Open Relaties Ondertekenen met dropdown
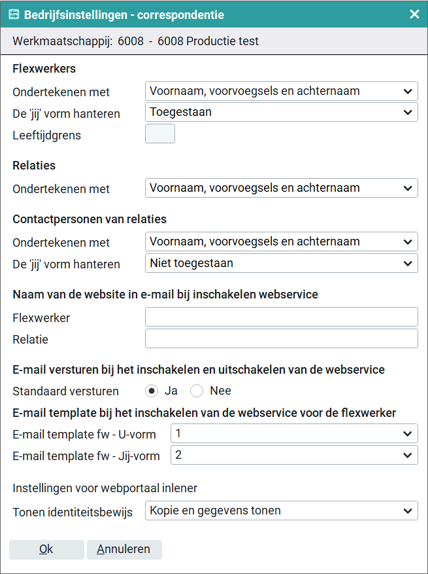The width and height of the screenshot is (428, 574). (281, 188)
